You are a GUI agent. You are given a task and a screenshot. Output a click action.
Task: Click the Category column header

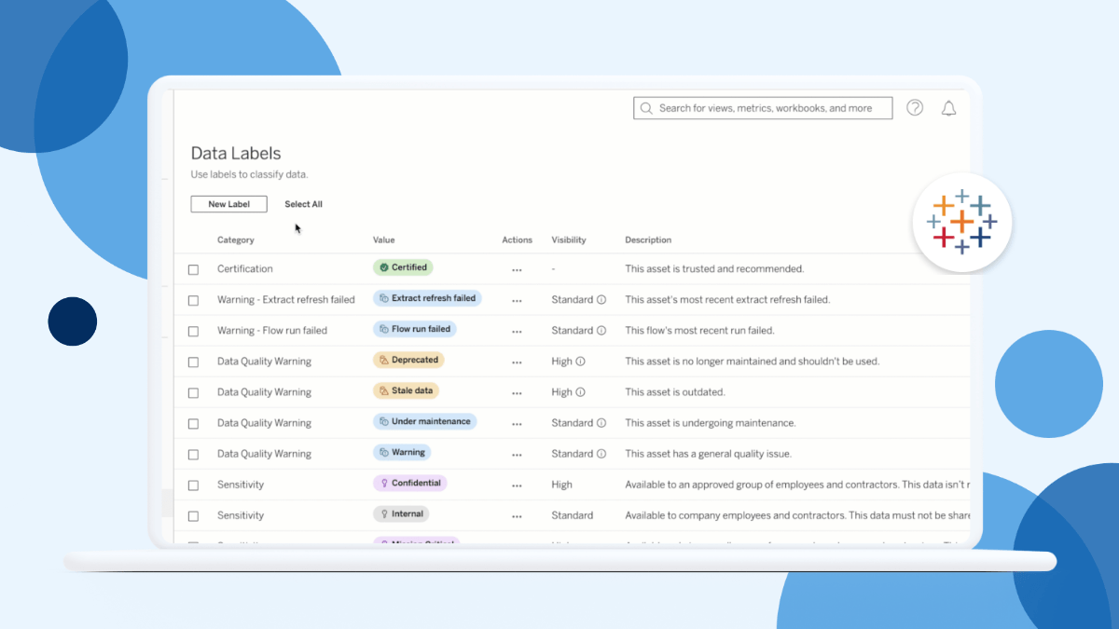tap(235, 240)
